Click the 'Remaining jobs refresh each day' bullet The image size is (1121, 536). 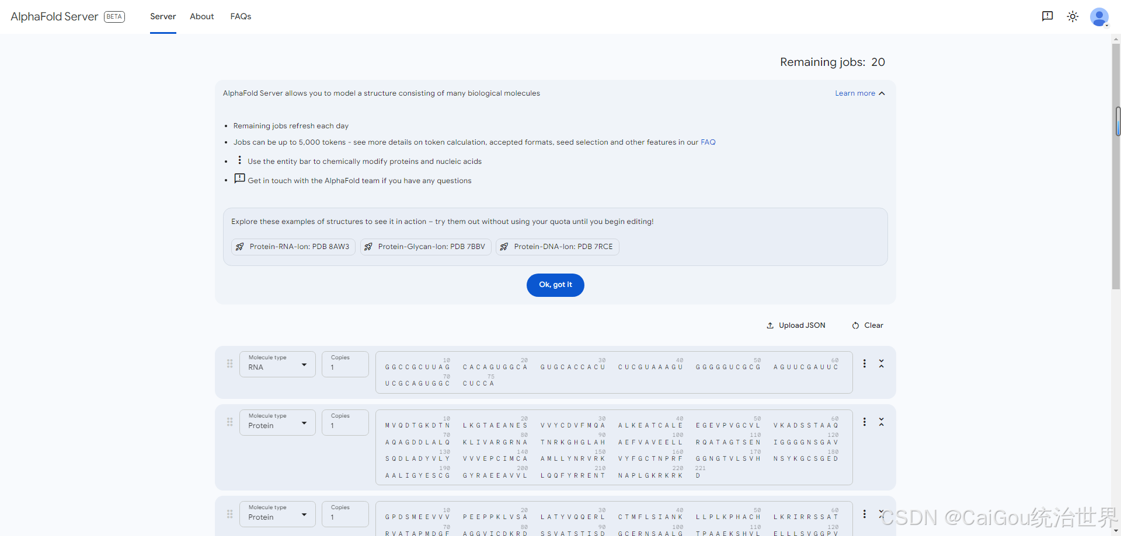pyautogui.click(x=291, y=126)
